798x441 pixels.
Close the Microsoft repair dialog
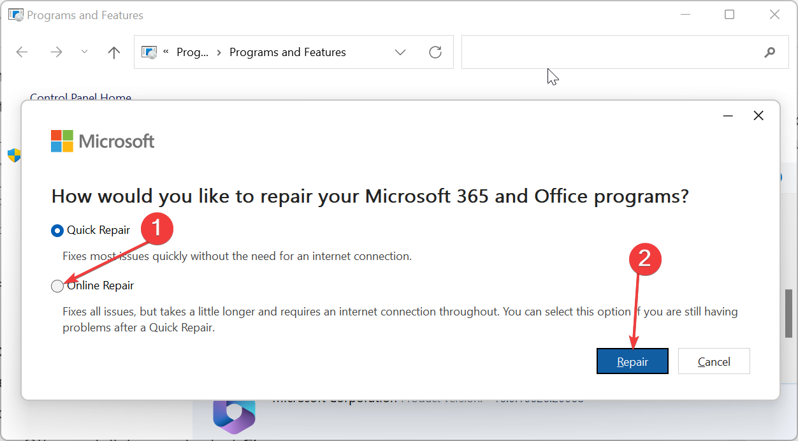758,115
